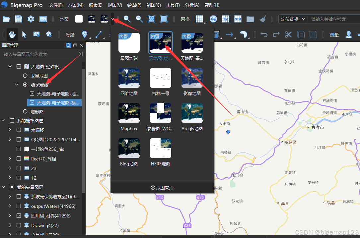Select the pan hand tool
Screen dimensions: 360x238
click(12, 34)
